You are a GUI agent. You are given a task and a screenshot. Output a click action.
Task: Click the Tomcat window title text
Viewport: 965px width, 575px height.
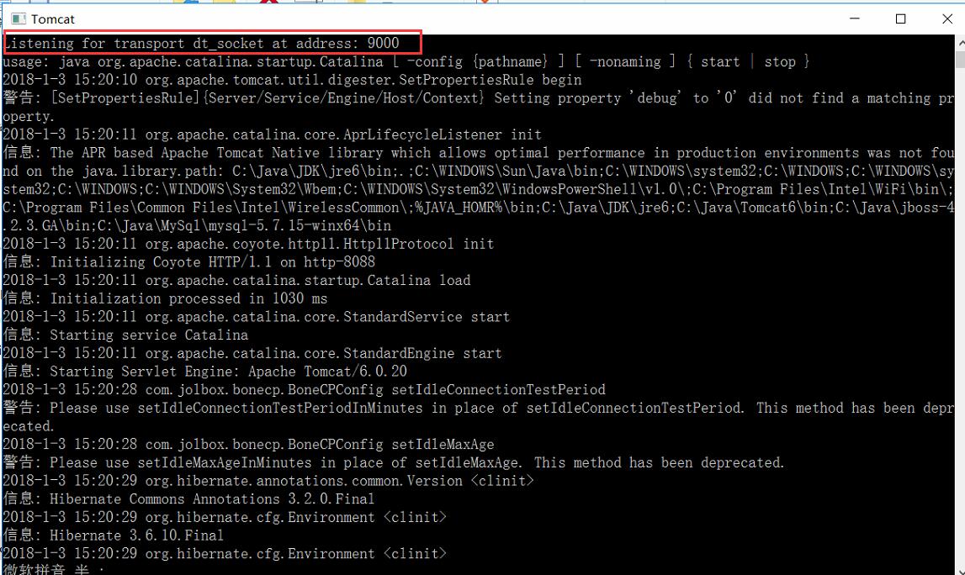(53, 19)
